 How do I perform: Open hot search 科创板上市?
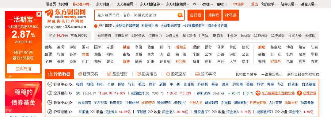click(150, 25)
